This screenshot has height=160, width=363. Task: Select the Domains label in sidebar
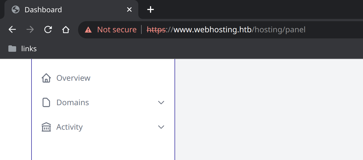72,102
